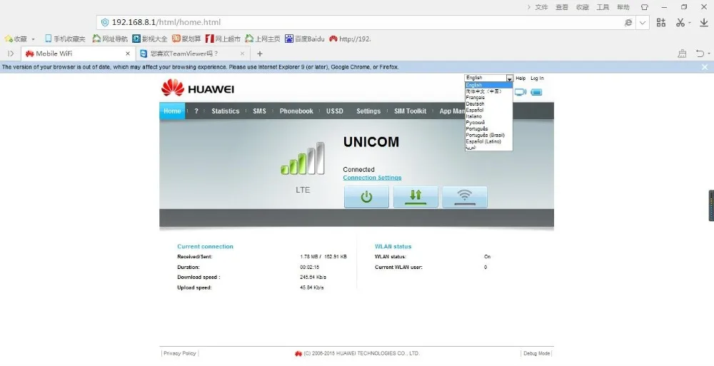The height and width of the screenshot is (366, 714).
Task: Open the 文件 browser menu
Action: [x=541, y=7]
